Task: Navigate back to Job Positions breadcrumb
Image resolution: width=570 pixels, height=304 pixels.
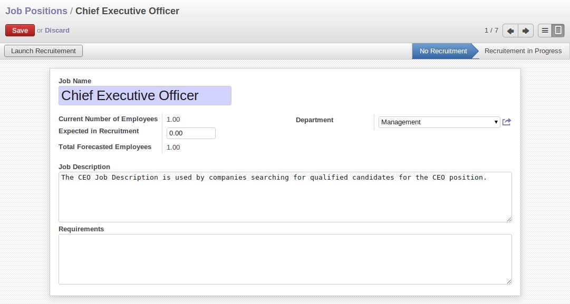Action: (36, 11)
